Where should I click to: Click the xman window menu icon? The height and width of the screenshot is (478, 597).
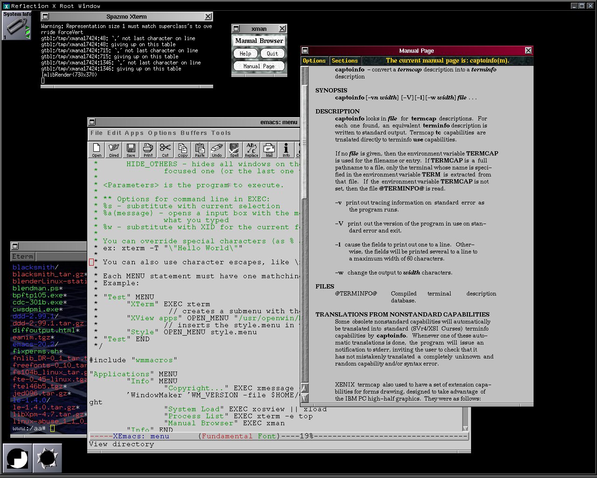coord(236,29)
